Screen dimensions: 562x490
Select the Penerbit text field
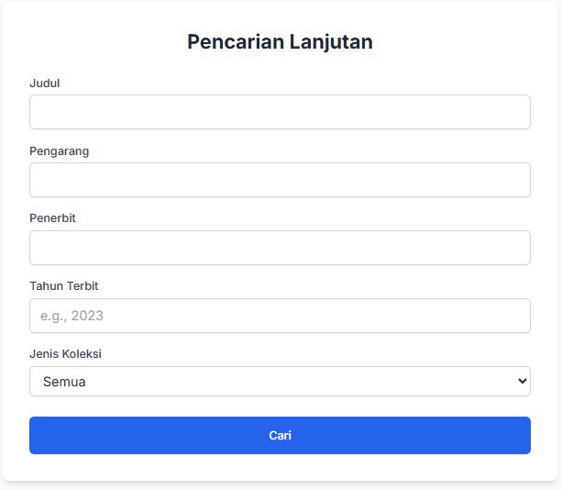tap(280, 248)
